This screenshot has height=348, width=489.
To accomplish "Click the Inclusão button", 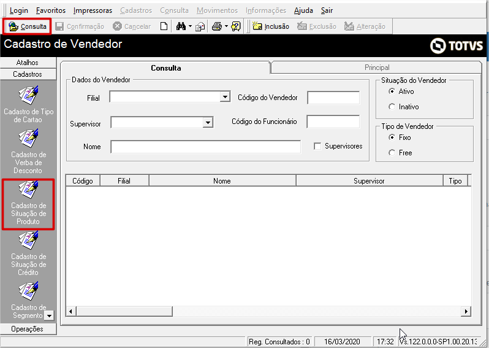I will [x=271, y=26].
